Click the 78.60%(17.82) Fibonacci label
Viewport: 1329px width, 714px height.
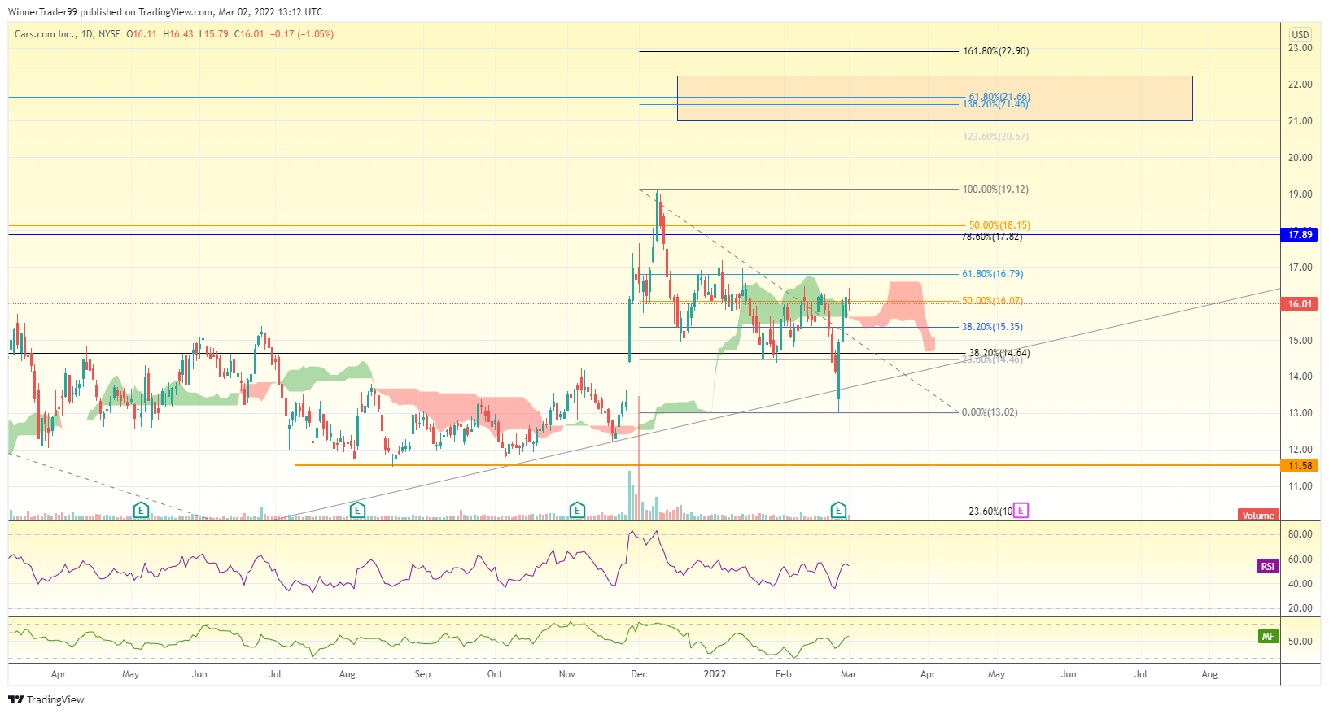991,237
